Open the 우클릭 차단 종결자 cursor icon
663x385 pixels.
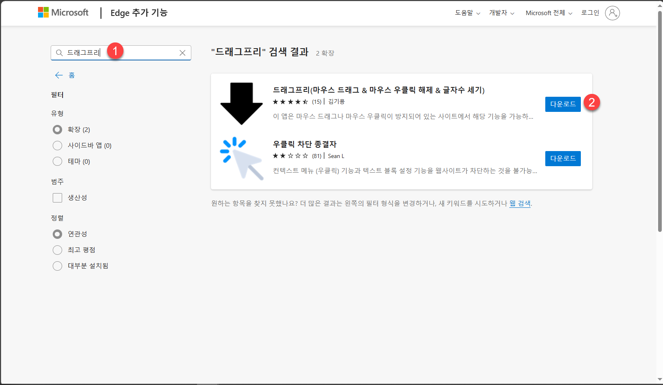[x=242, y=158]
